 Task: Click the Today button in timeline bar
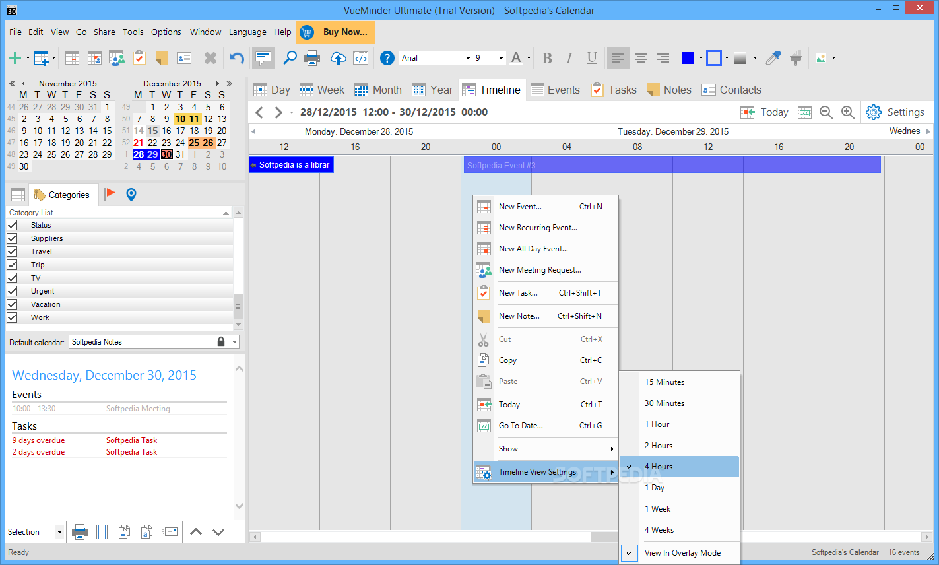765,112
